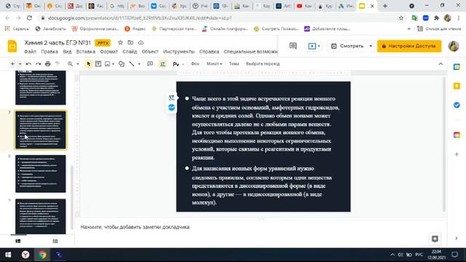The width and height of the screenshot is (466, 262).
Task: Insert a text box
Action: click(x=98, y=64)
